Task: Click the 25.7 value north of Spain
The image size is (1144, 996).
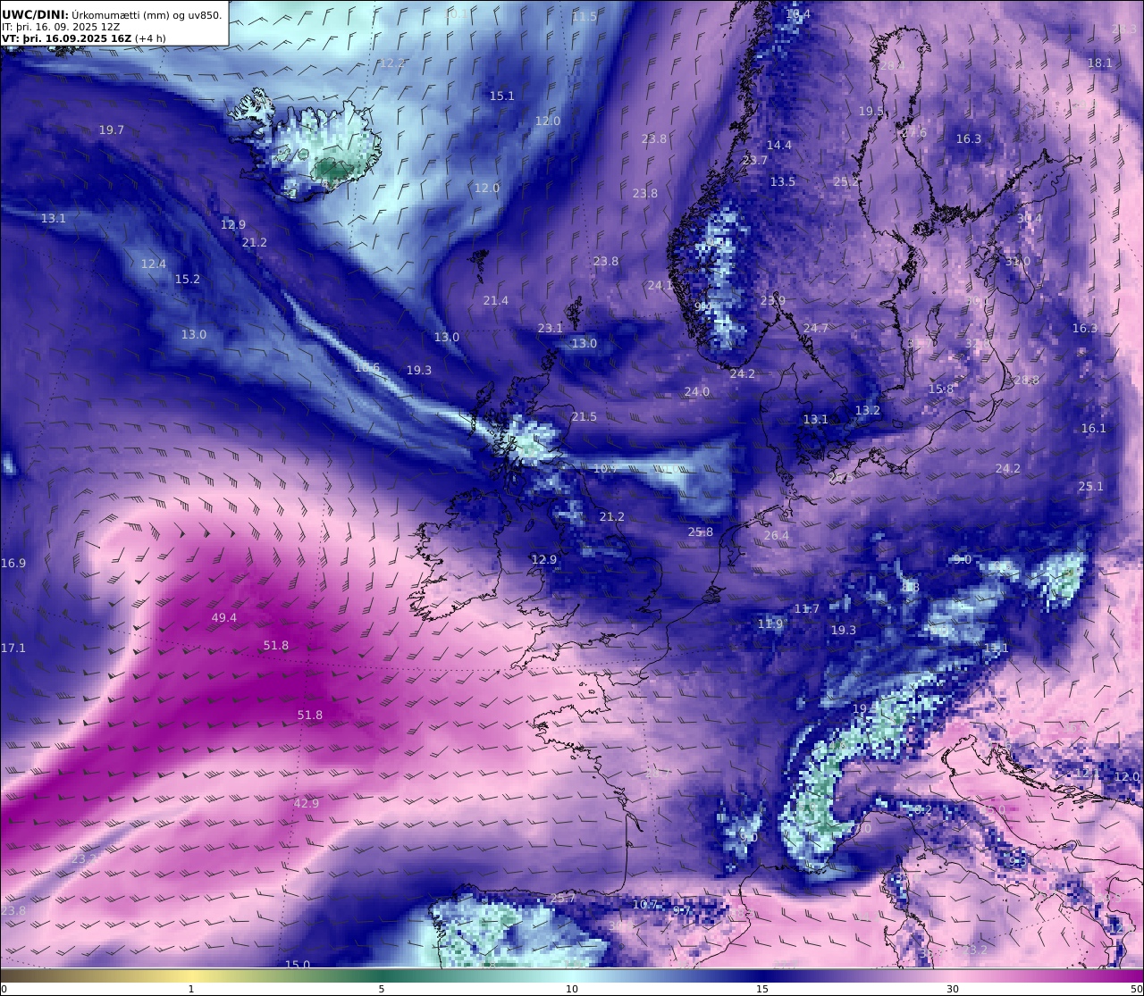Action: [563, 898]
